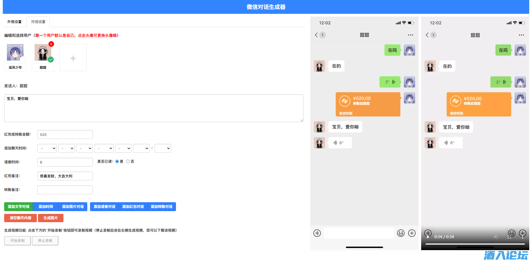Click the video progress bar in right preview
This screenshot has height=267, width=532.
coord(475,244)
